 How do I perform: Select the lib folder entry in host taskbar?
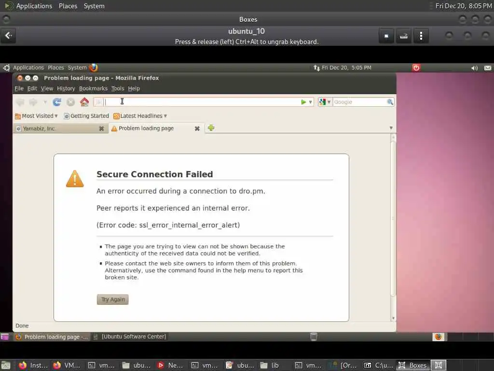point(269,365)
